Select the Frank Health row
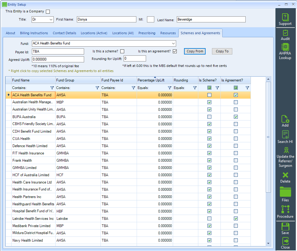Viewport: 297px width, 251px height. click(128, 160)
